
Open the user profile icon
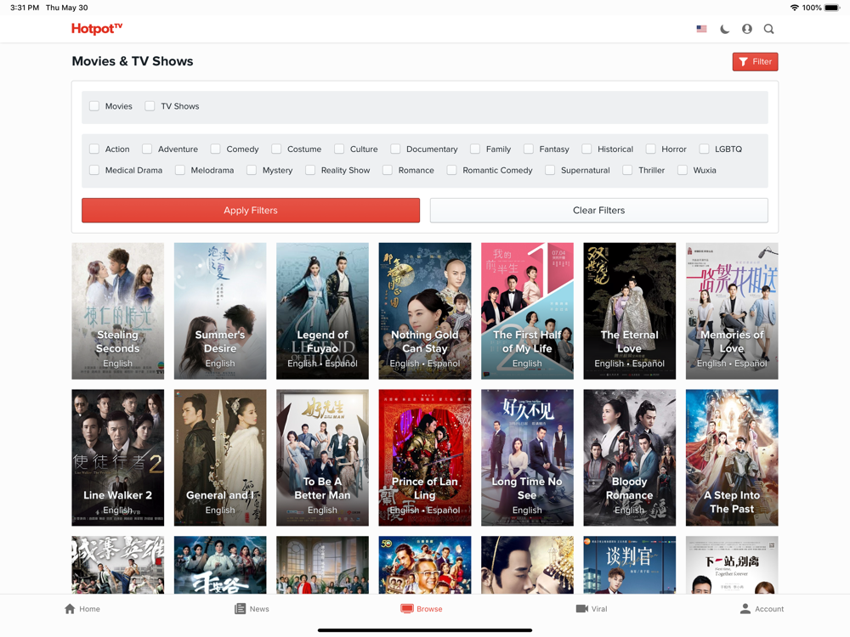coord(747,29)
